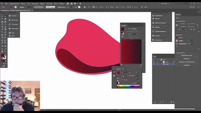Open the workspace switcher dropdown at top right
Viewport: 201px width, 113px height.
[165, 4]
